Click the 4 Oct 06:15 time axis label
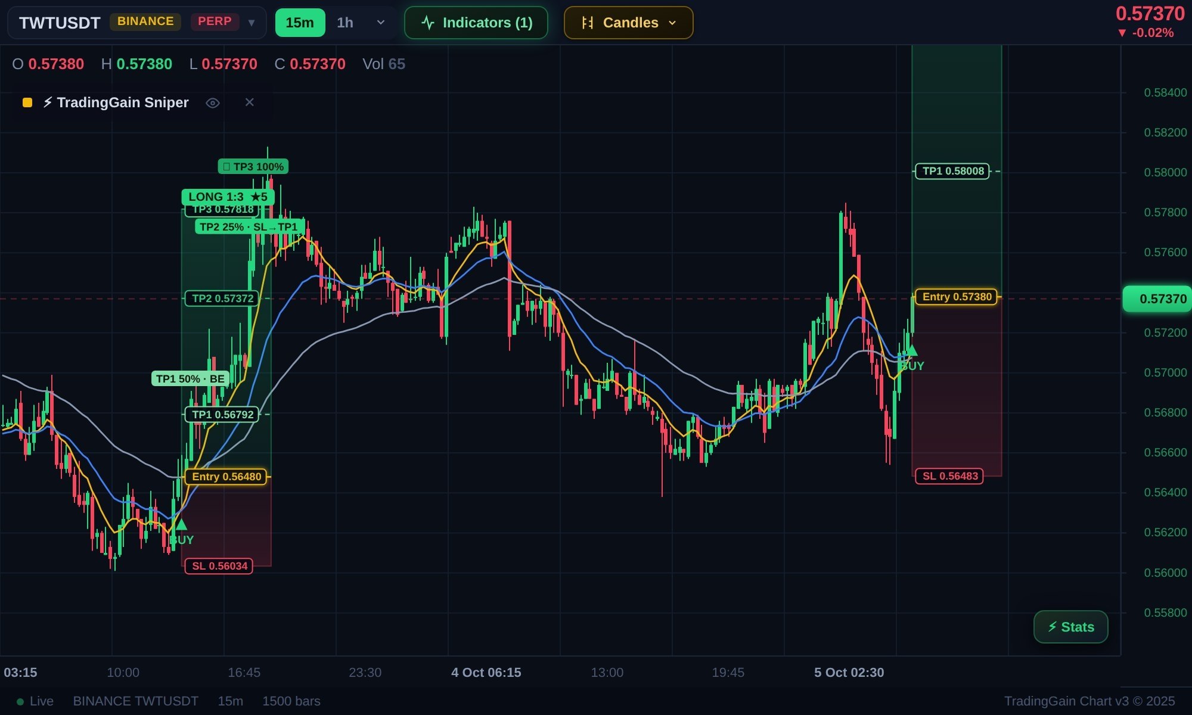 [486, 673]
